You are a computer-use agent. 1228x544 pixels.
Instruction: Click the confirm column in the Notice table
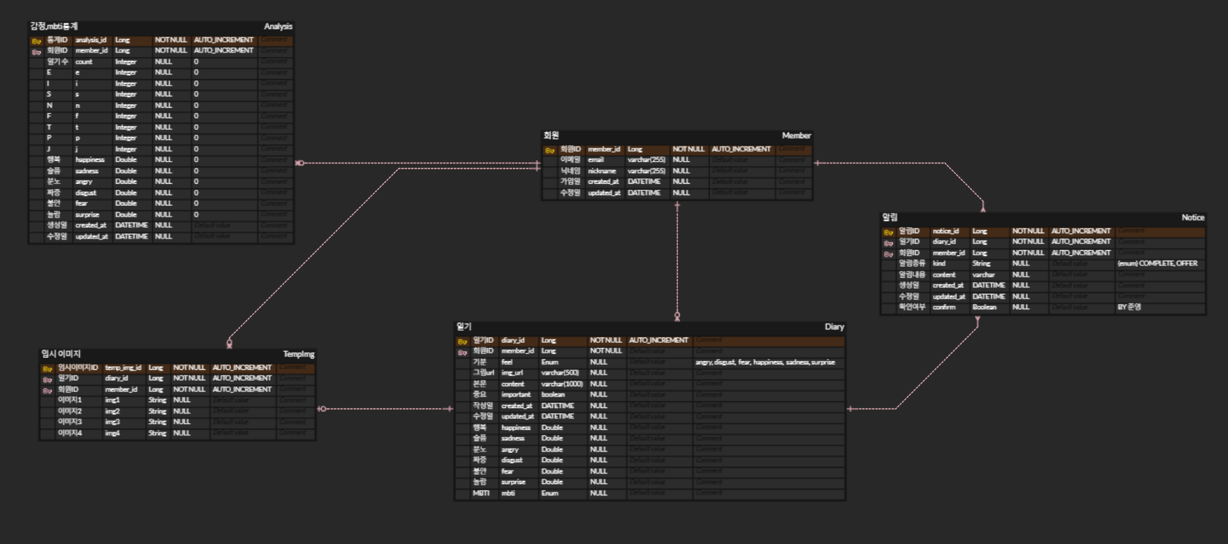[944, 308]
